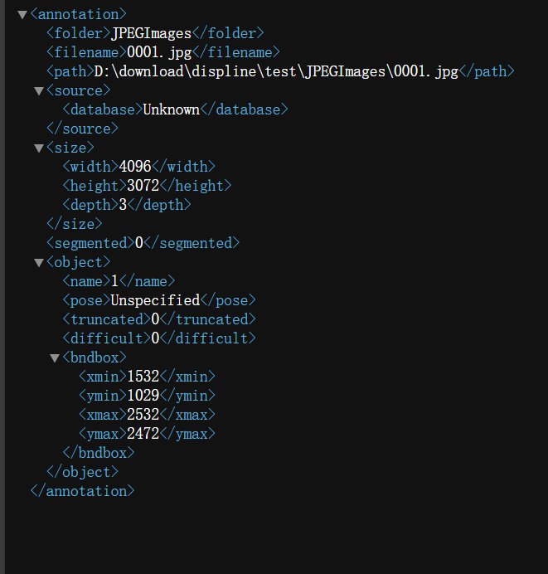Collapse the size element triangle
Viewport: 548px width, 574px height.
coord(39,148)
